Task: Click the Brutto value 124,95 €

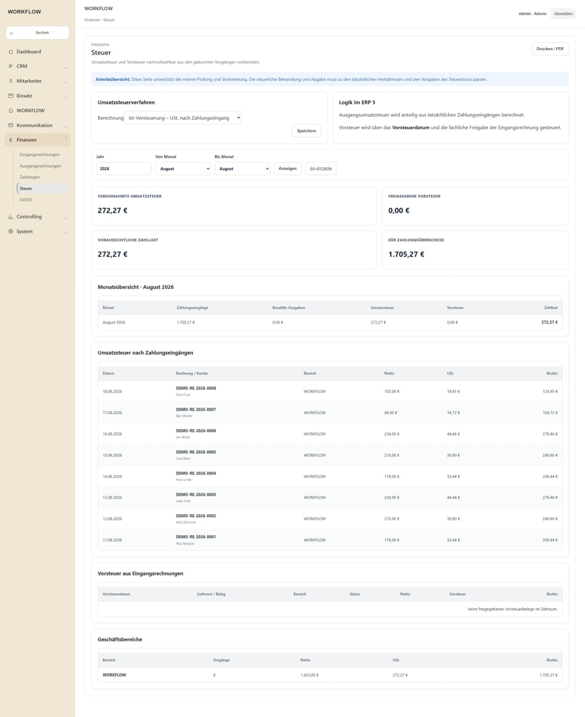Action: (550, 391)
